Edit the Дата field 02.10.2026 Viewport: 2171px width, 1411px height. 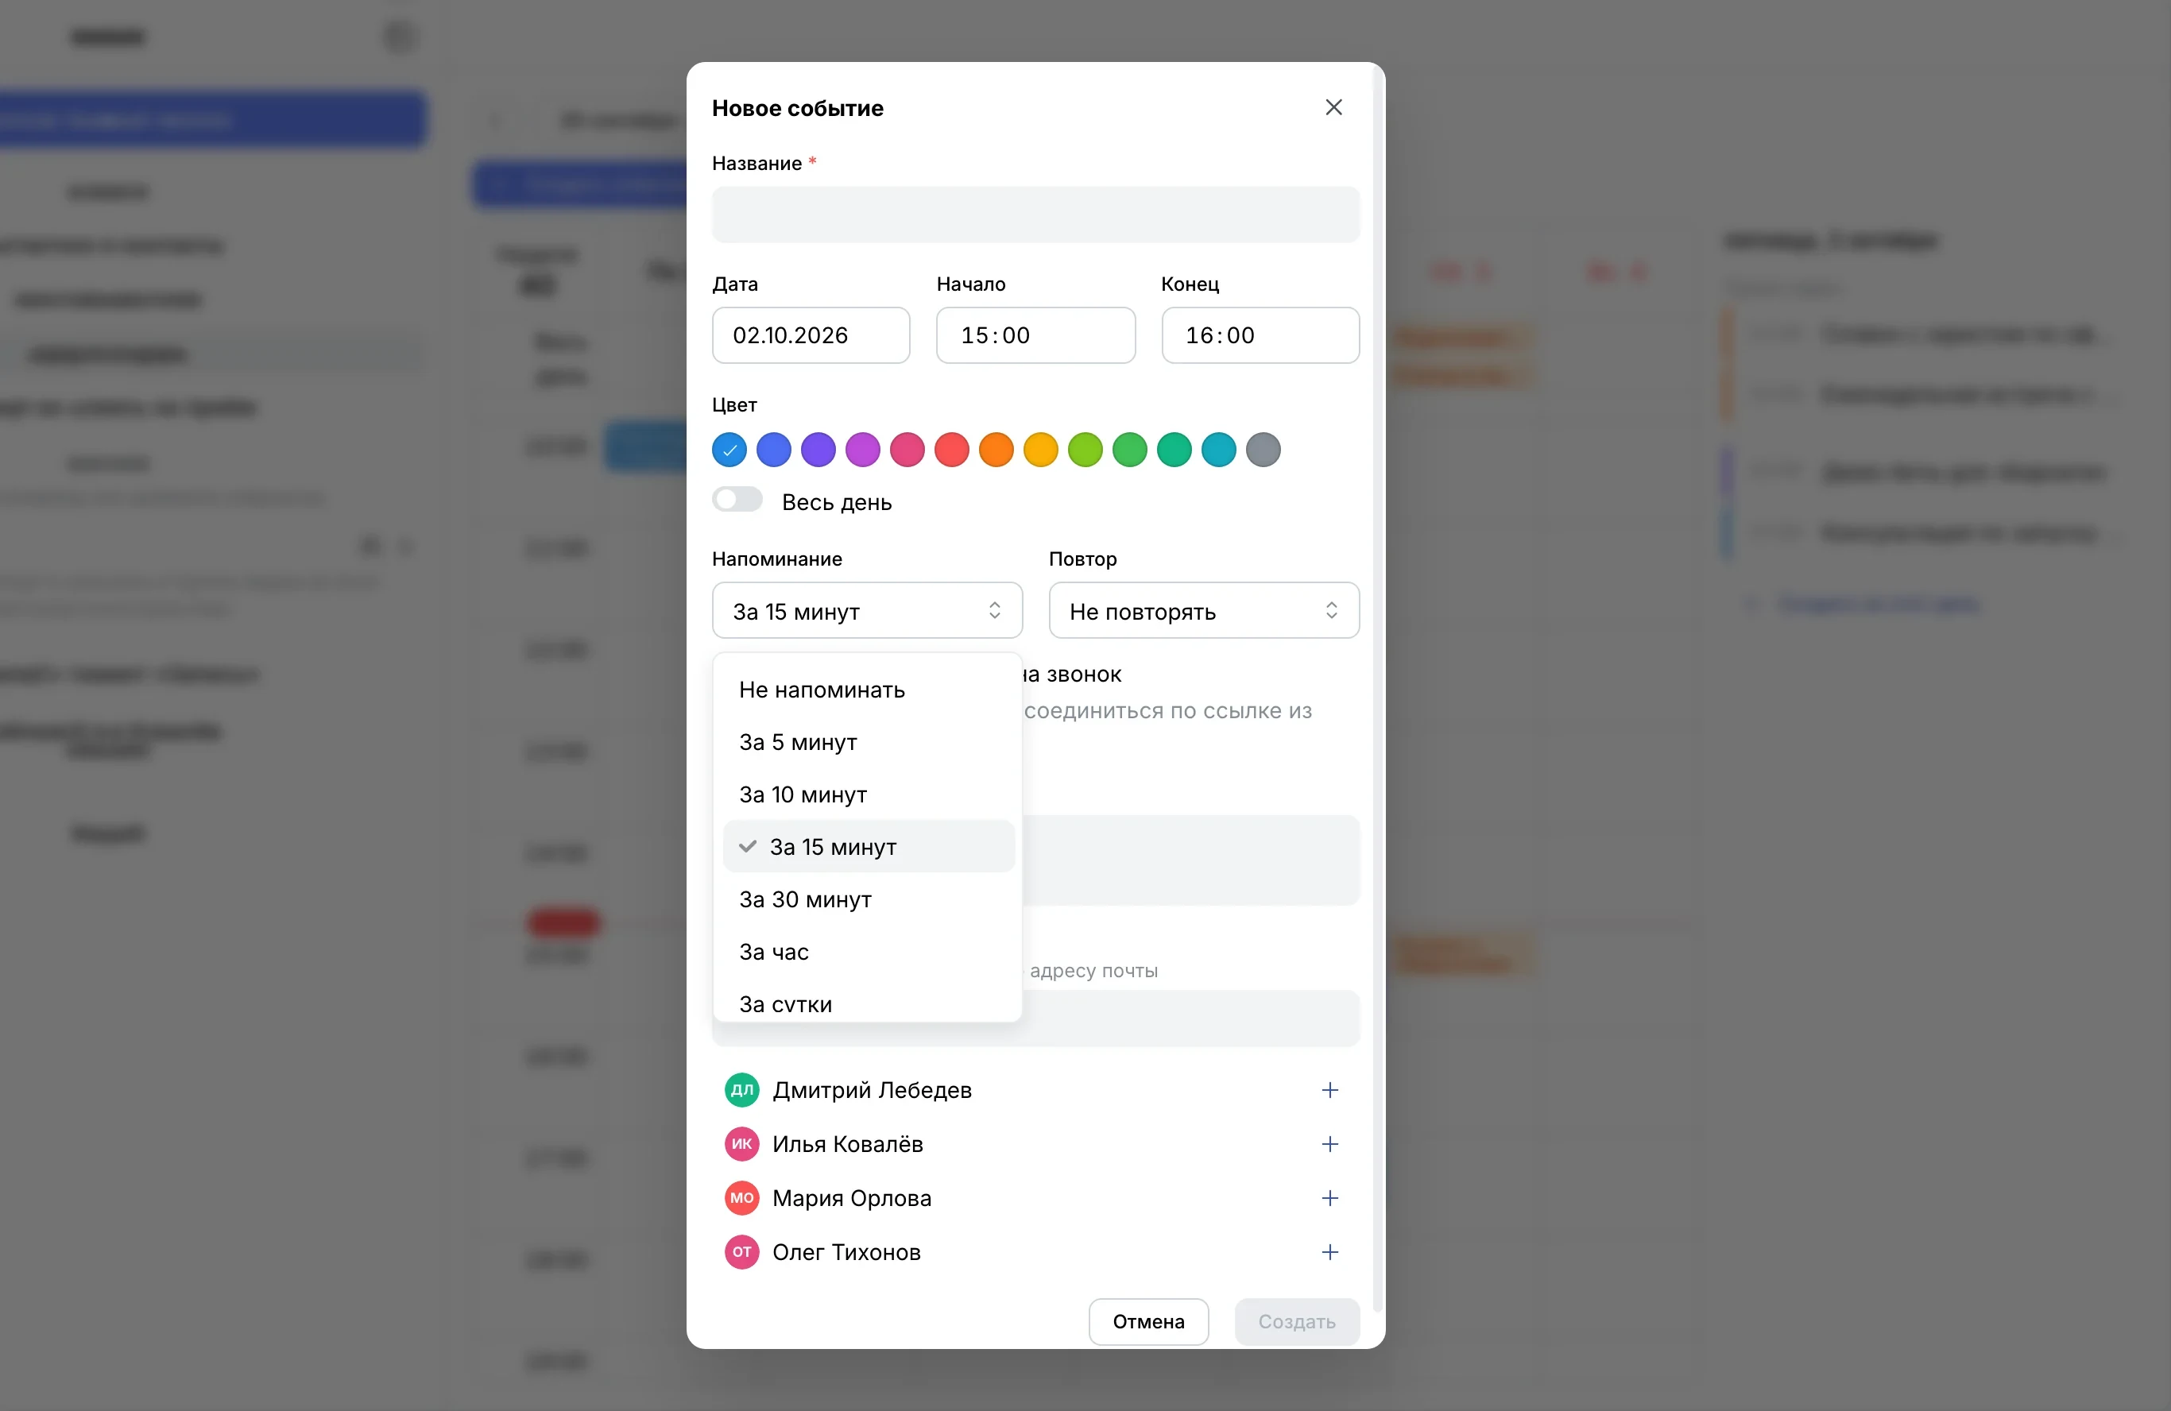pos(811,334)
